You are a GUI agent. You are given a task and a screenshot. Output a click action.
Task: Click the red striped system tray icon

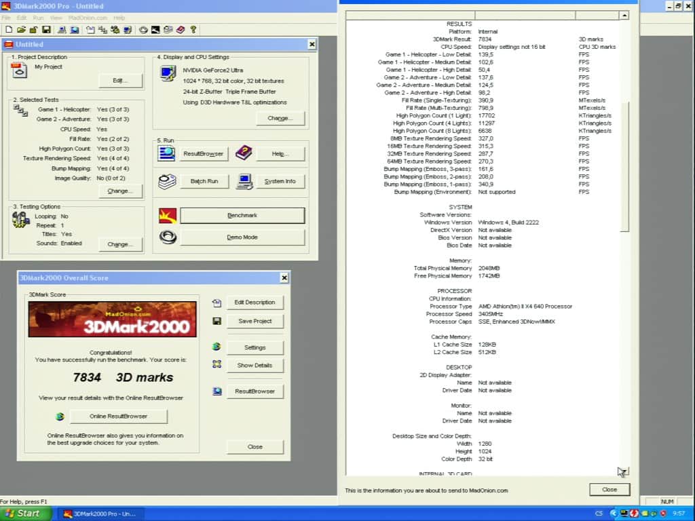(634, 513)
